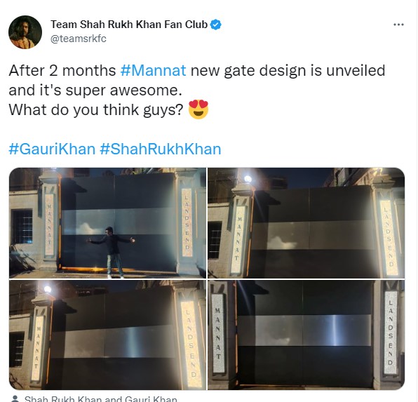The width and height of the screenshot is (418, 402).
Task: Open the fan club profile avatar
Action: 25,32
